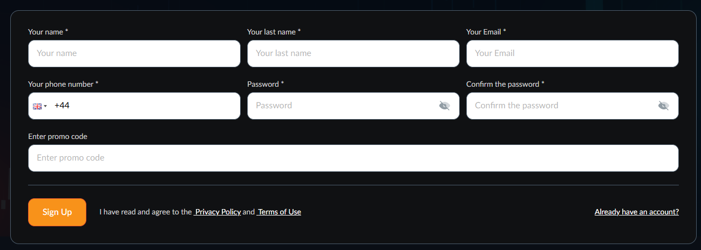Viewport: 701px width, 250px height.
Task: Focus the Your name input field
Action: tap(134, 53)
